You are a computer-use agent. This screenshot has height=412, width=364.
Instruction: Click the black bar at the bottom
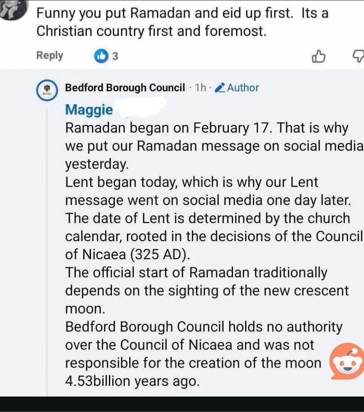[x=182, y=404]
